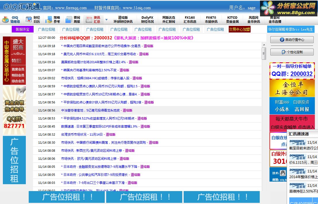Click the blue vertical 广告位招租 sidebar banner
318x204 pixels.
pyautogui.click(x=14, y=160)
